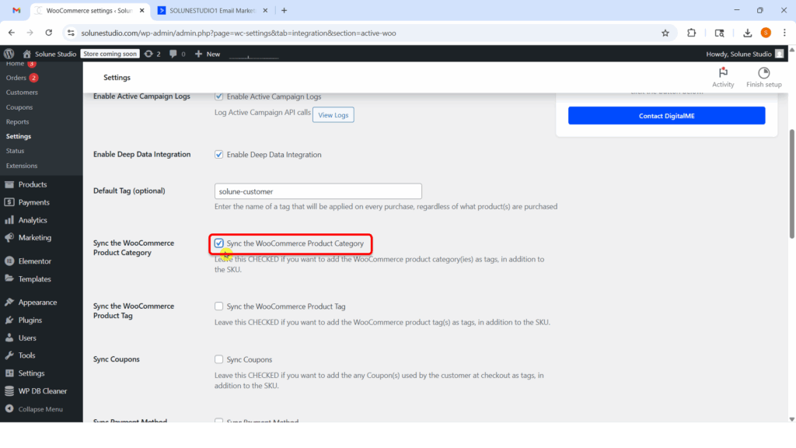Open Chrome profile avatar icon
This screenshot has width=796, height=448.
click(766, 33)
